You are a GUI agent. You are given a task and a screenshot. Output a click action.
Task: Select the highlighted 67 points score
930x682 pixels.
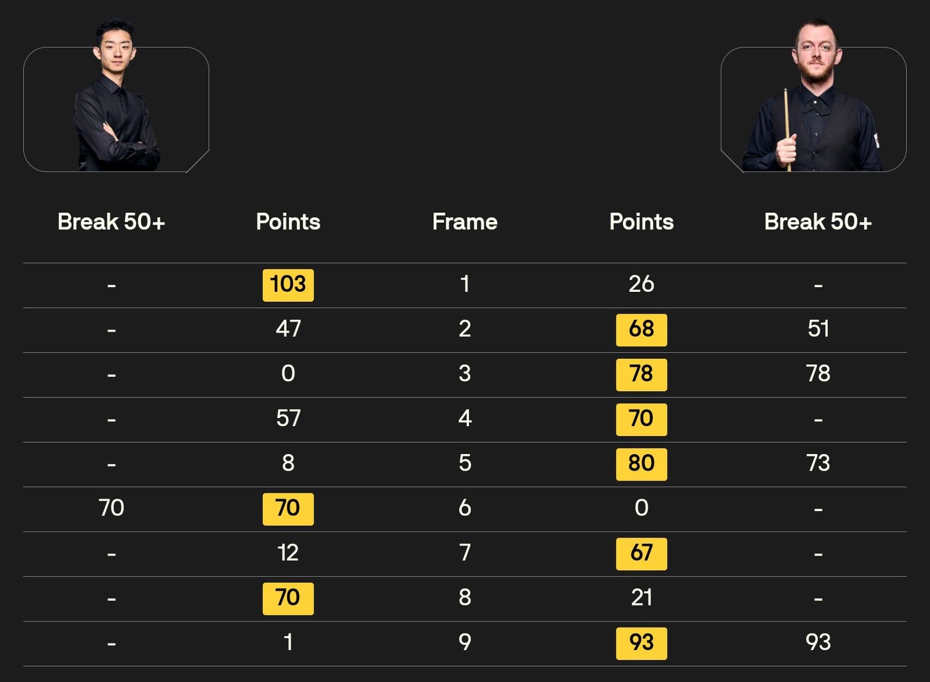641,553
